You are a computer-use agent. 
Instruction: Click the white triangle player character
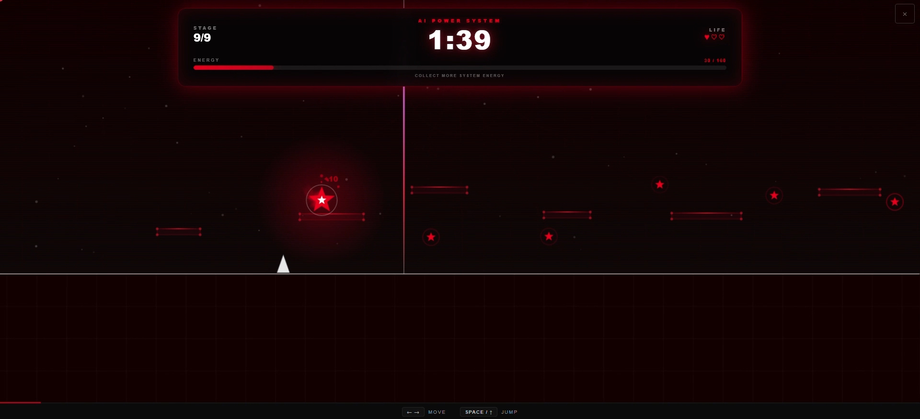coord(283,264)
